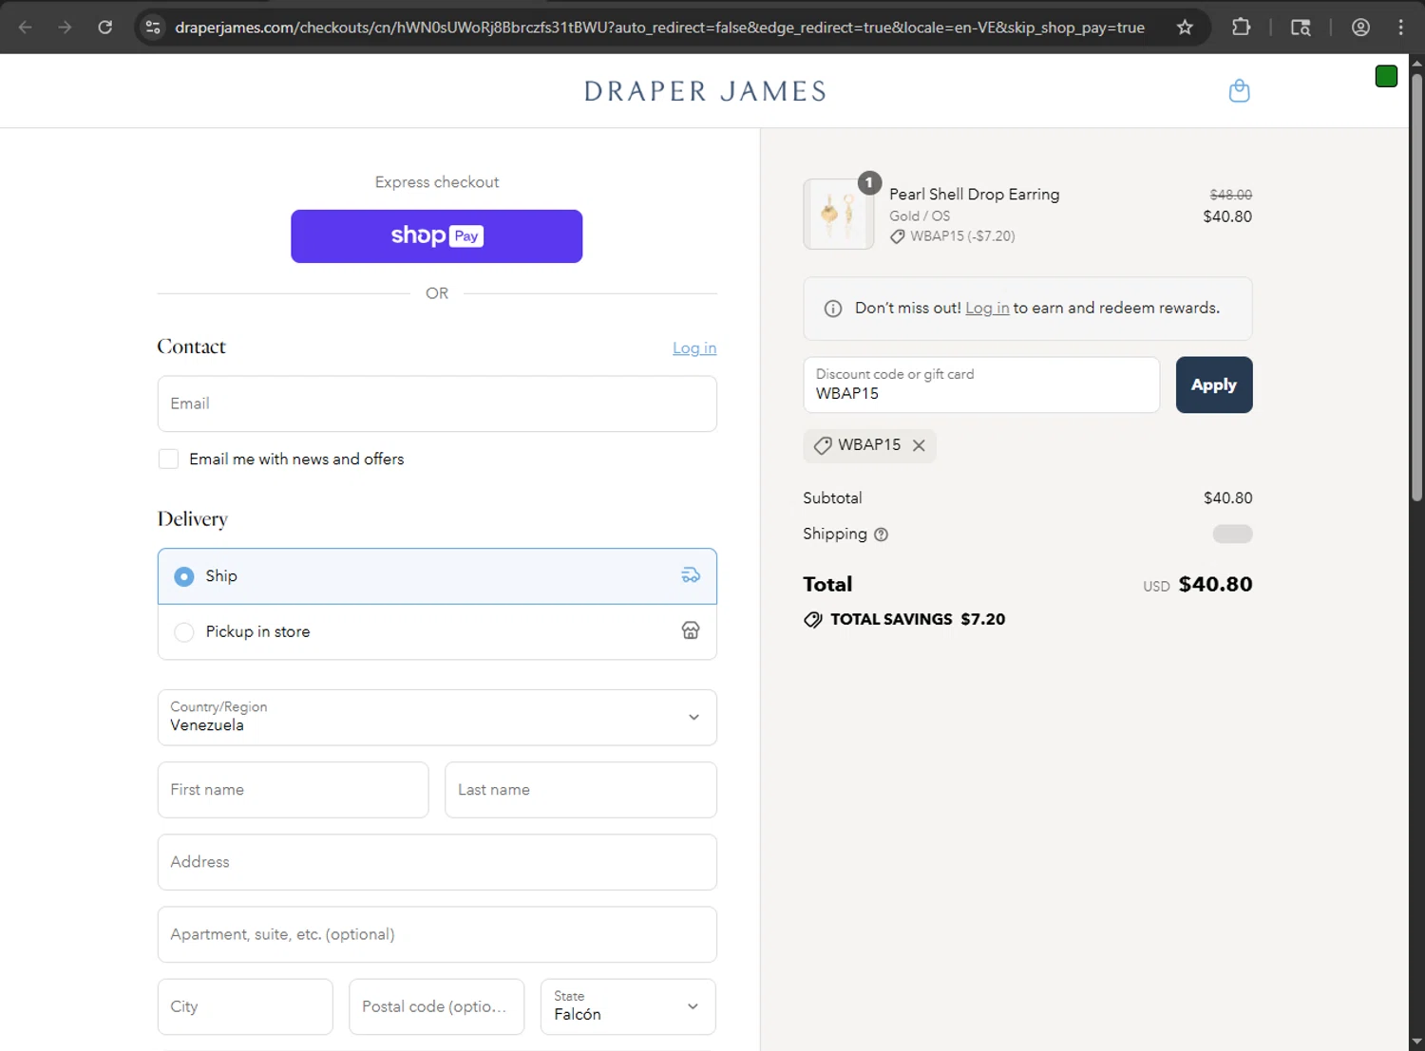The image size is (1425, 1051).
Task: Click the Last name field
Action: coord(580,790)
